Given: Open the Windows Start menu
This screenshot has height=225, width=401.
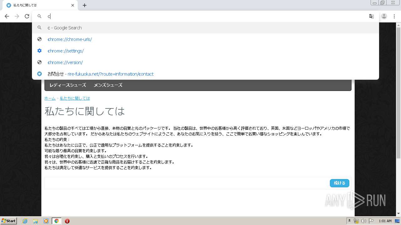Looking at the screenshot, I should 9,221.
